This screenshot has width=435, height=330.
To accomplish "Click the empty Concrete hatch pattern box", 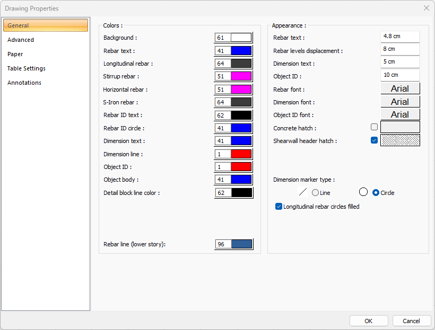I will click(x=400, y=127).
